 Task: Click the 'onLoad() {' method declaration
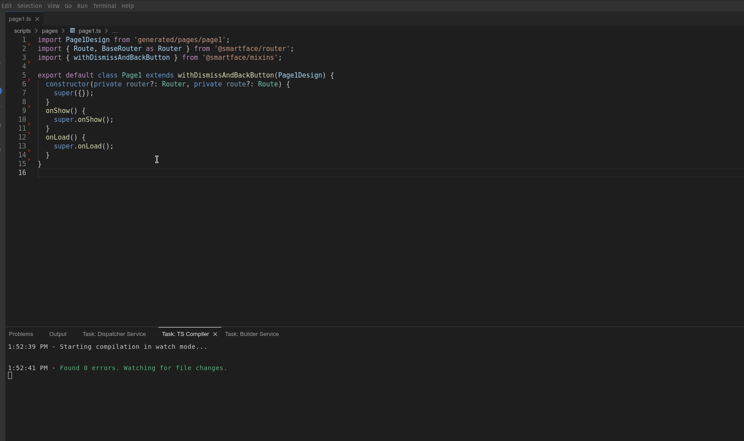tap(66, 137)
